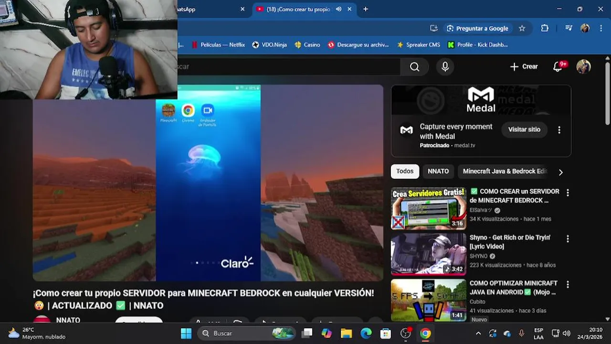Open Task View on the taskbar

pyautogui.click(x=307, y=333)
